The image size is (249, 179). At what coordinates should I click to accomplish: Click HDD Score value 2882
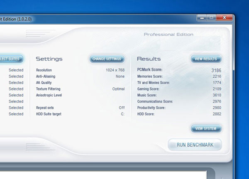point(217,114)
